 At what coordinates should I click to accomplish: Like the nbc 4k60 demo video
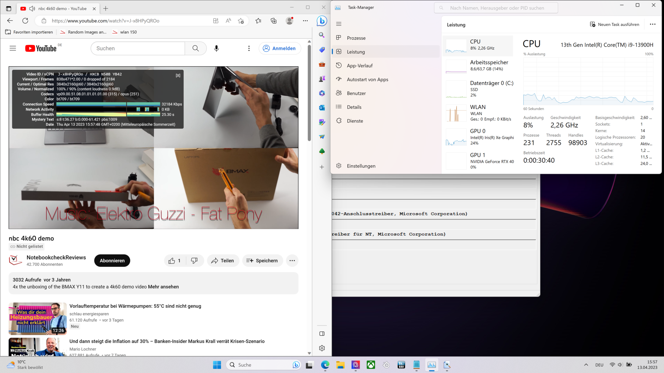(x=175, y=261)
